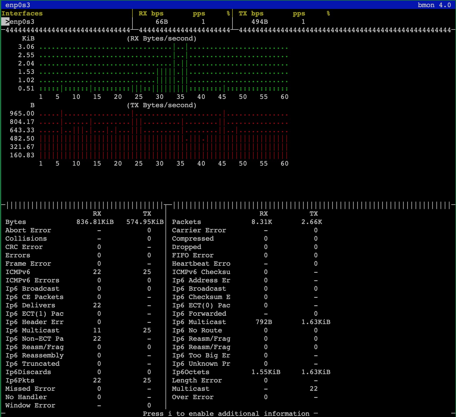
Task: Click the Press i to enable hint
Action: pos(226,414)
